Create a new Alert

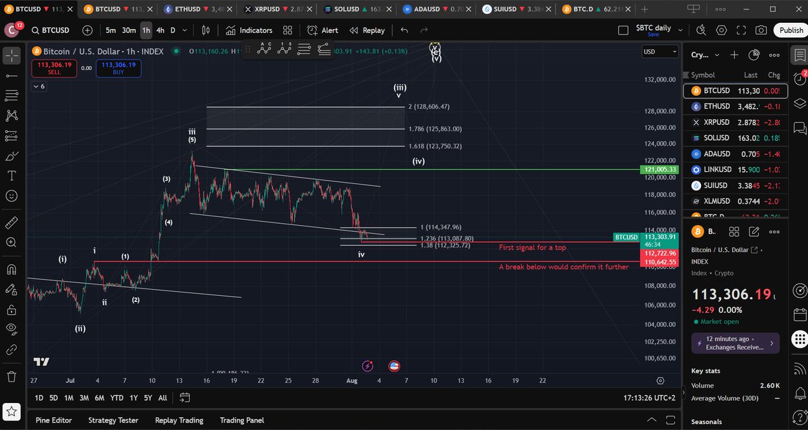click(323, 30)
